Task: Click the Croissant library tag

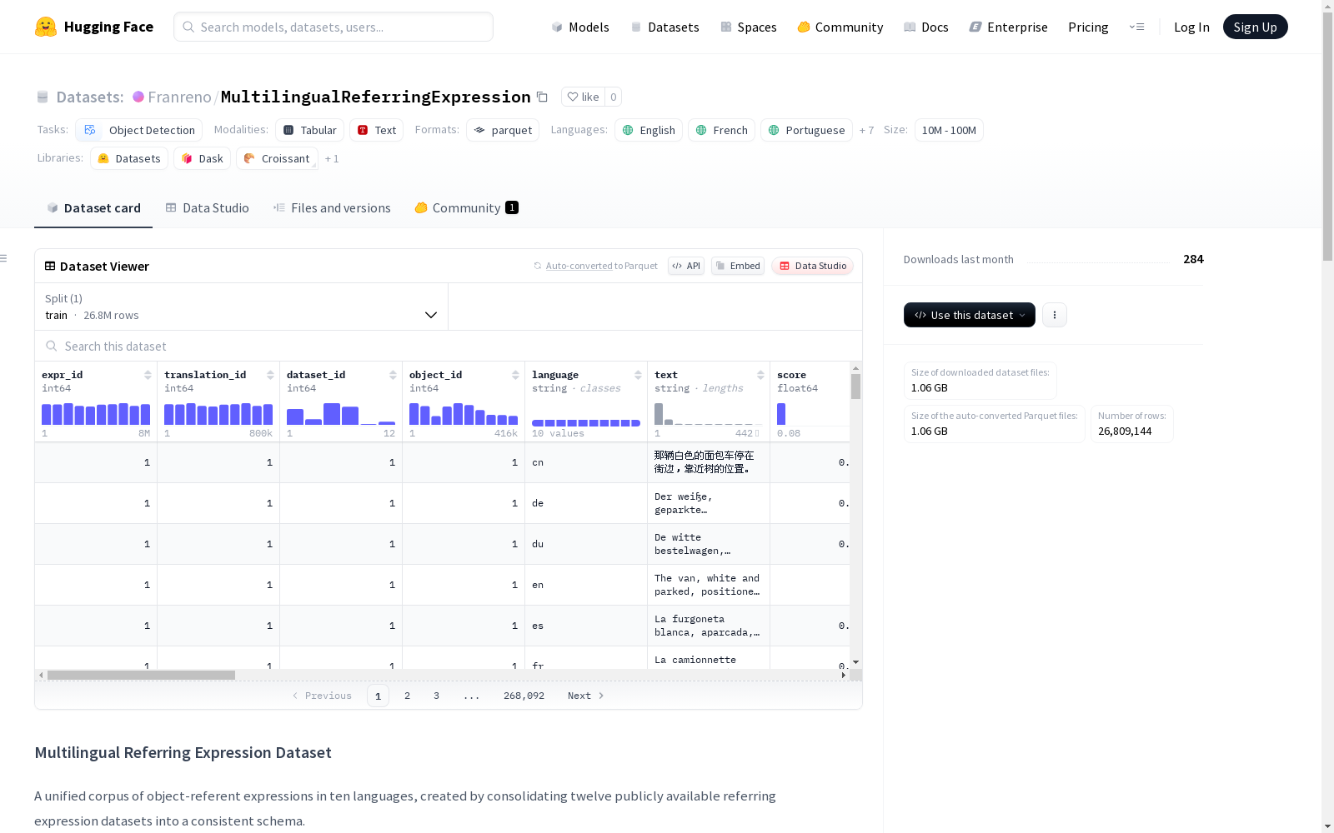Action: click(x=277, y=158)
